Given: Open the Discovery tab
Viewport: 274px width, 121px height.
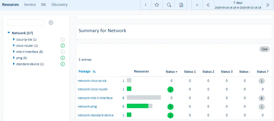Looking at the screenshot, I should click(x=59, y=5).
